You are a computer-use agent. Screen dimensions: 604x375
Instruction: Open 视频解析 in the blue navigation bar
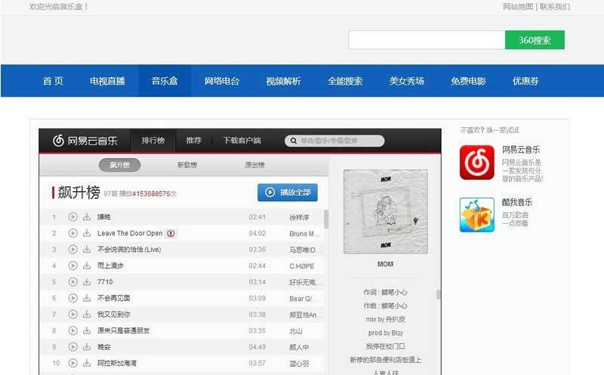283,81
